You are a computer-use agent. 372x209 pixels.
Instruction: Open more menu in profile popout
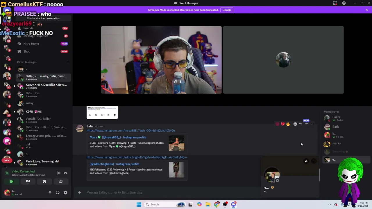coord(314,161)
